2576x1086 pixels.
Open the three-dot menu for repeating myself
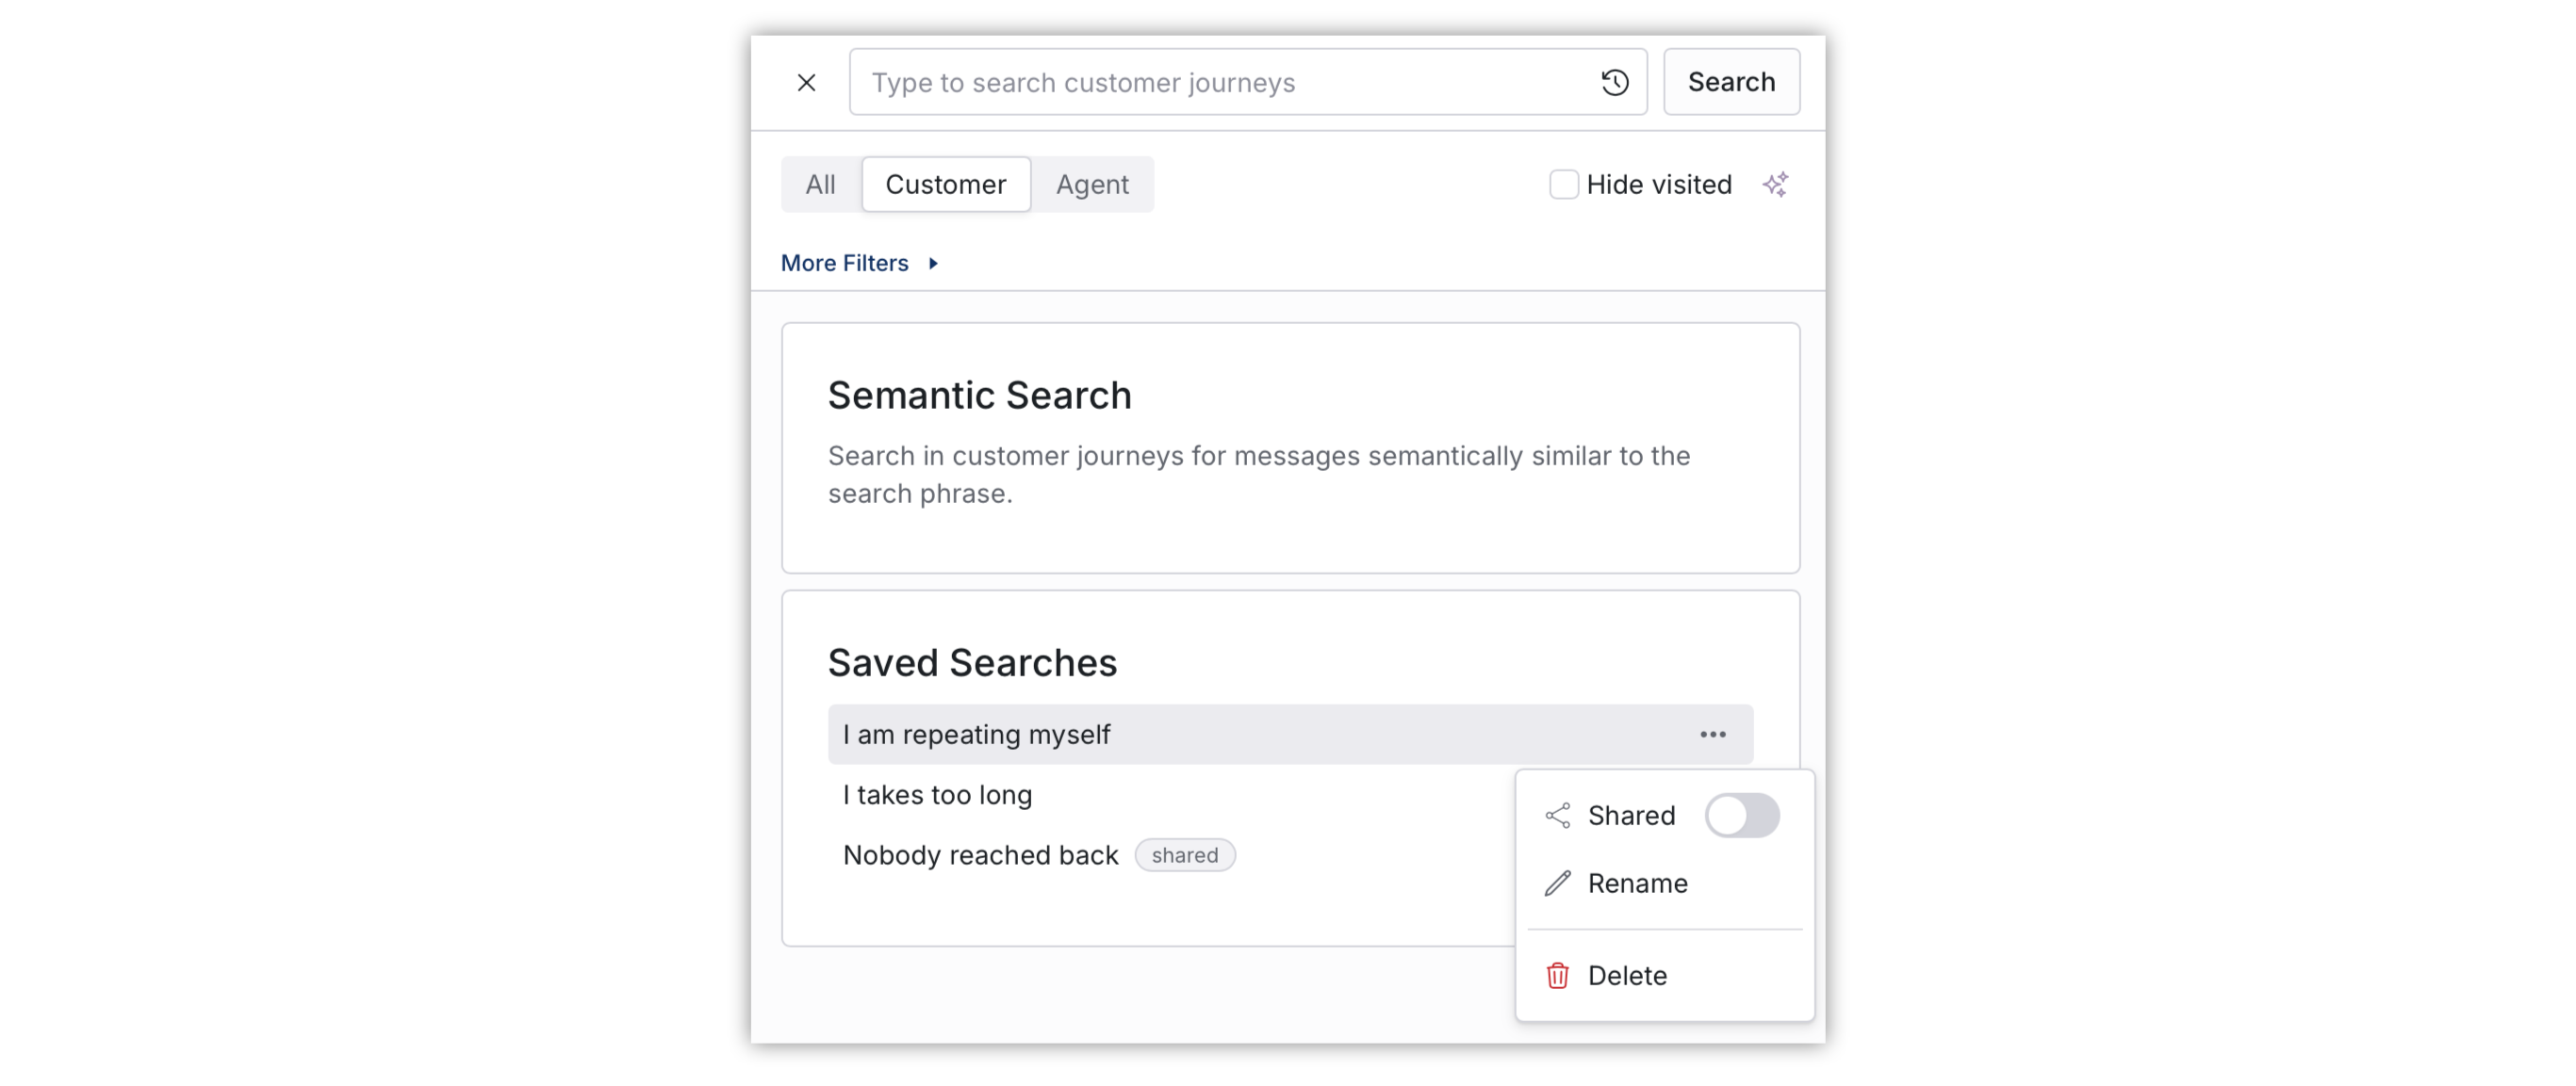click(x=1712, y=735)
